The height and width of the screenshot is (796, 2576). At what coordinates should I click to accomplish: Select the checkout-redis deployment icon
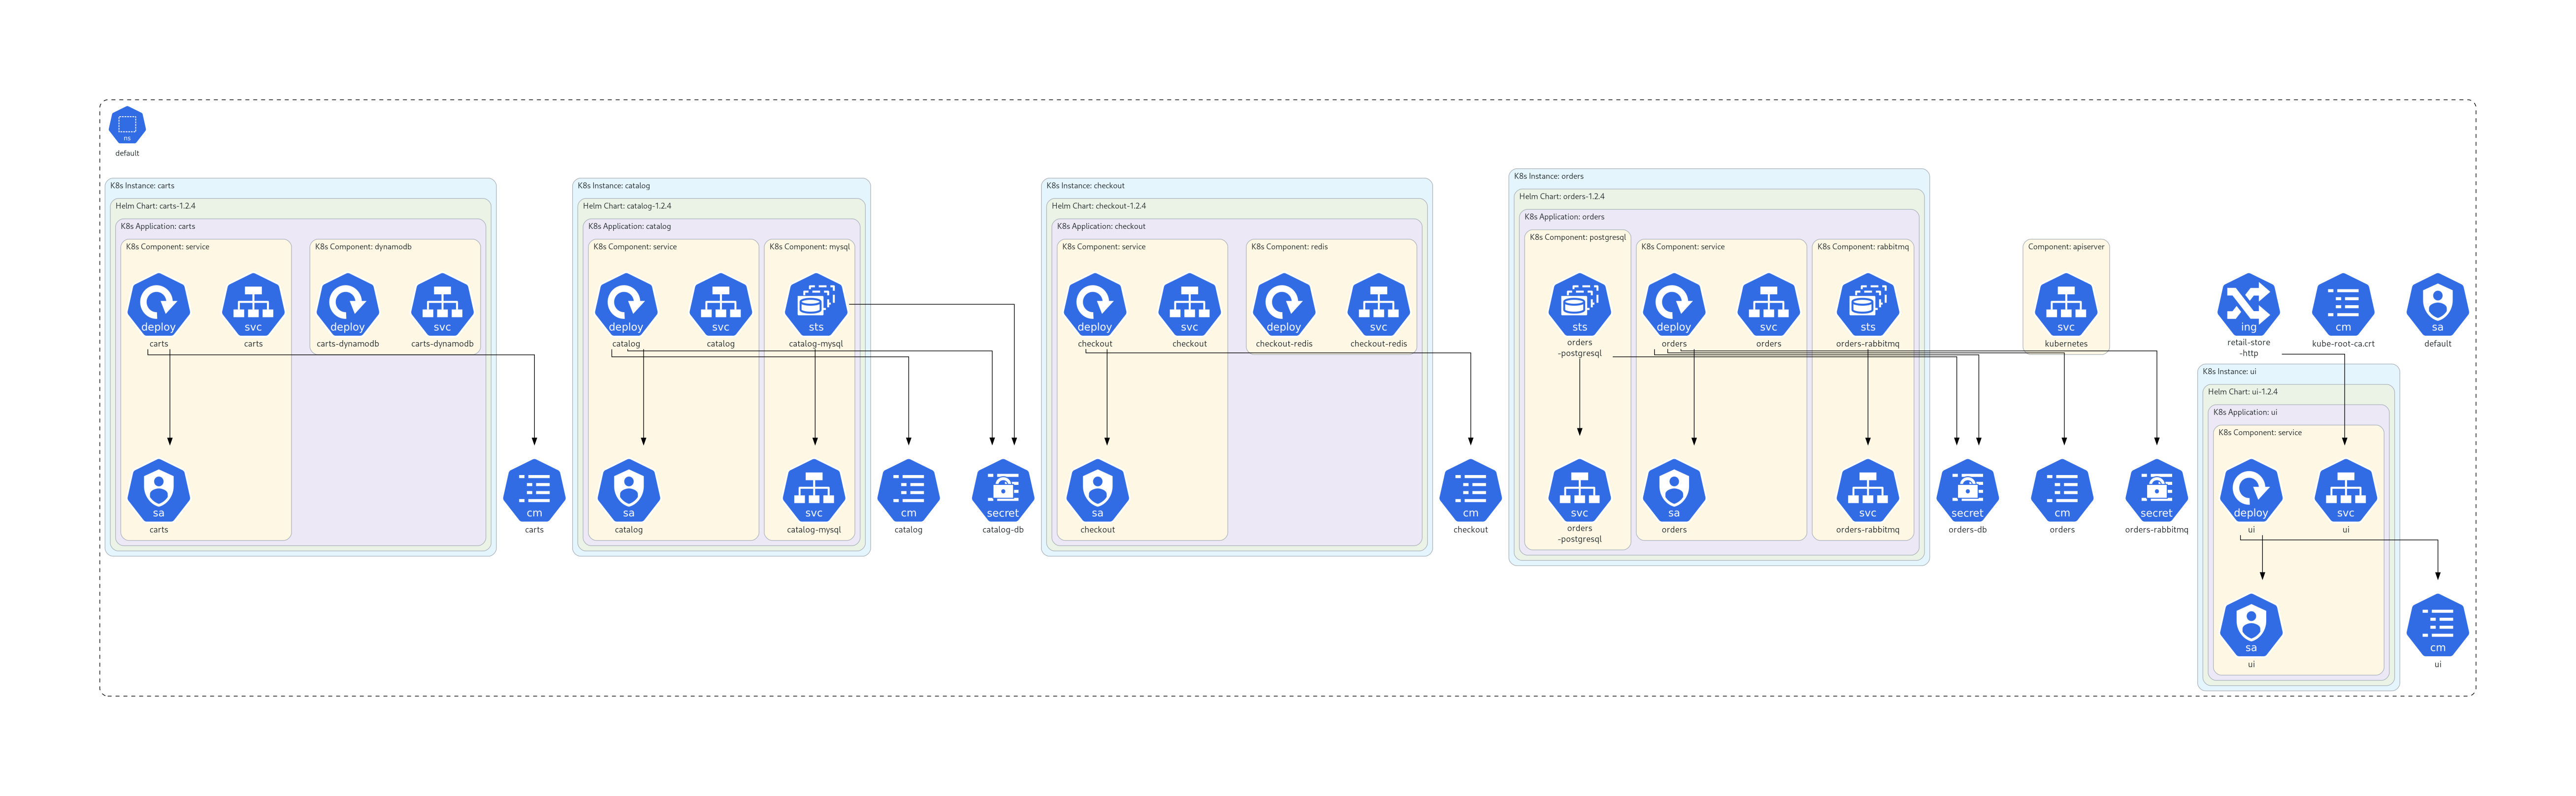1284,305
